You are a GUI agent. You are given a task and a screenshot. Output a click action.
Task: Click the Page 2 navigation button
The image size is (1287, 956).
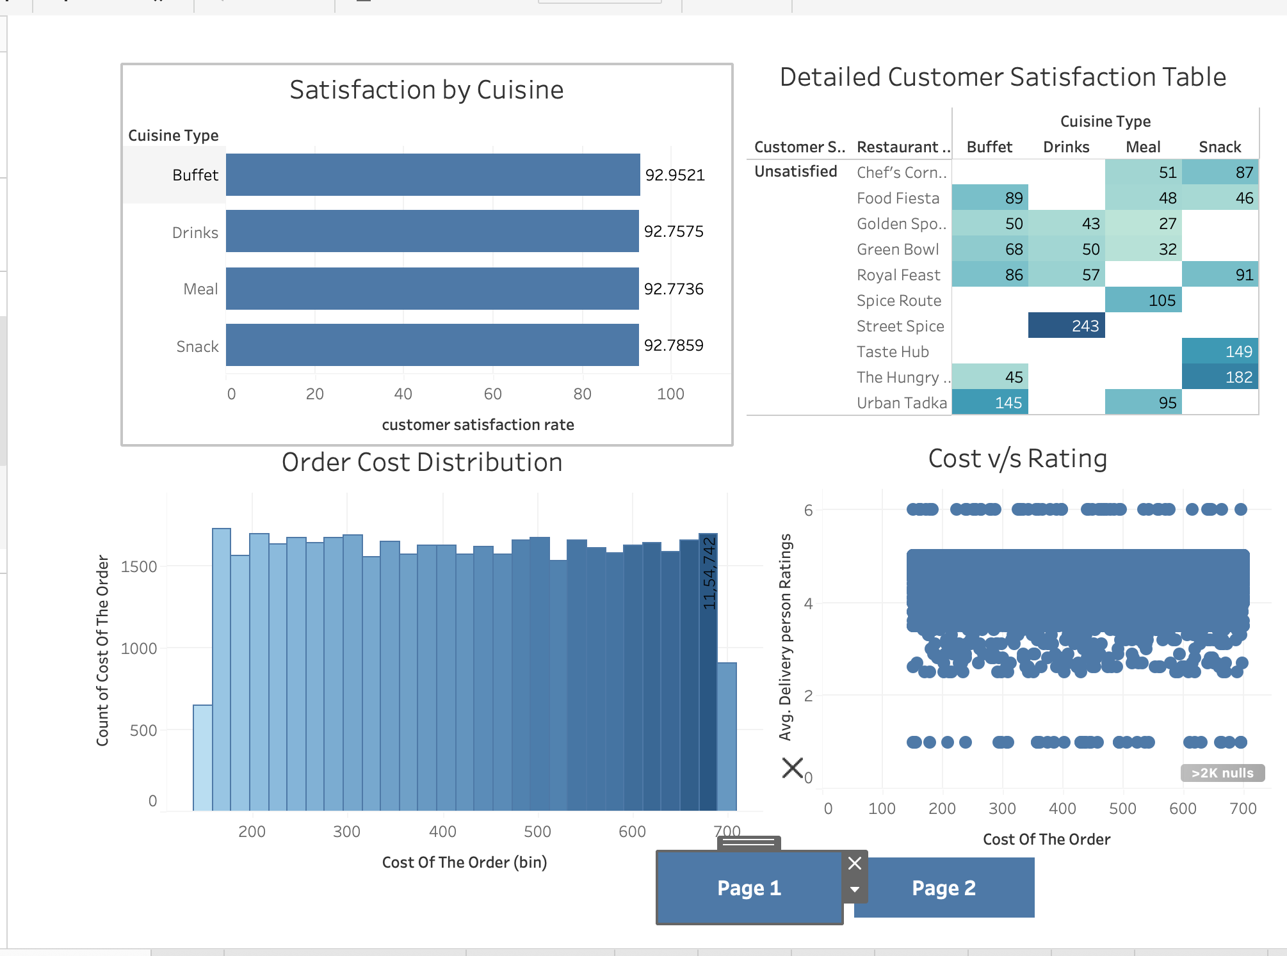(944, 888)
